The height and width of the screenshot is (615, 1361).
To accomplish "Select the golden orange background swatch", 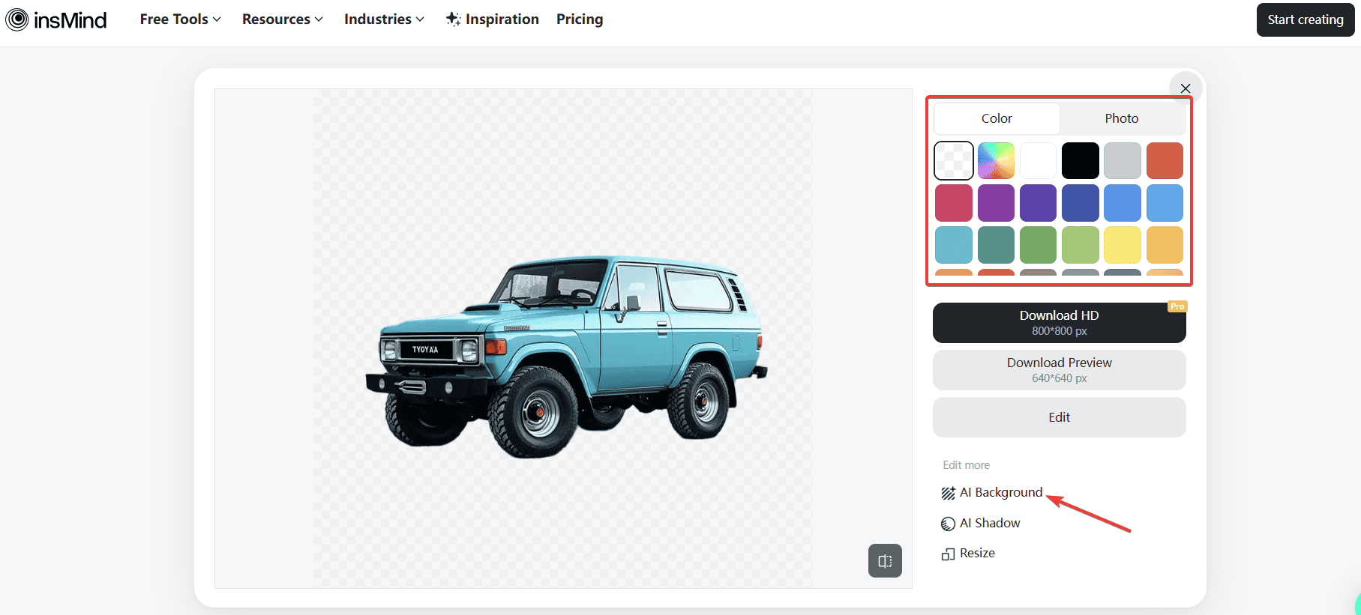I will click(x=1165, y=245).
